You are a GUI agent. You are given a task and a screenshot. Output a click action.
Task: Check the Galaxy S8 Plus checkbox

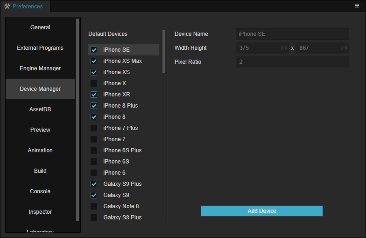tap(94, 218)
